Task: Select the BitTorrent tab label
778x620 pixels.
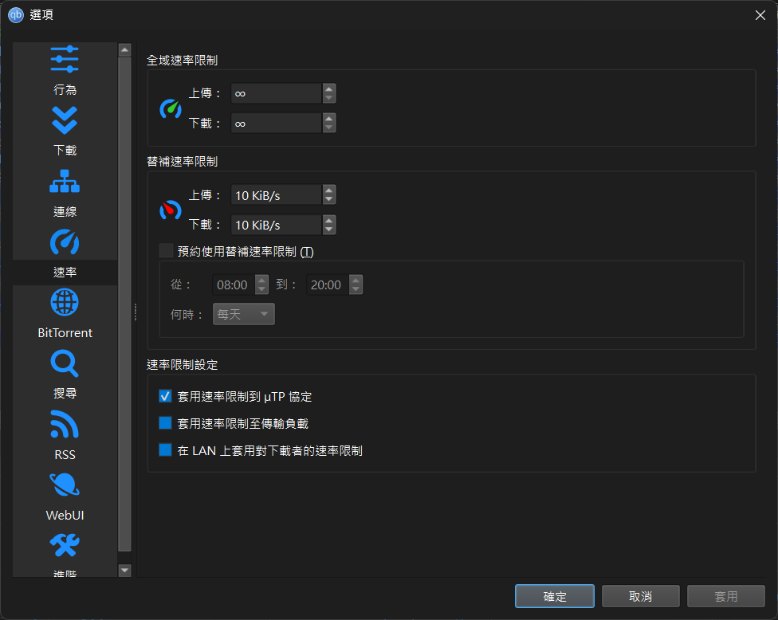Action: coord(65,333)
